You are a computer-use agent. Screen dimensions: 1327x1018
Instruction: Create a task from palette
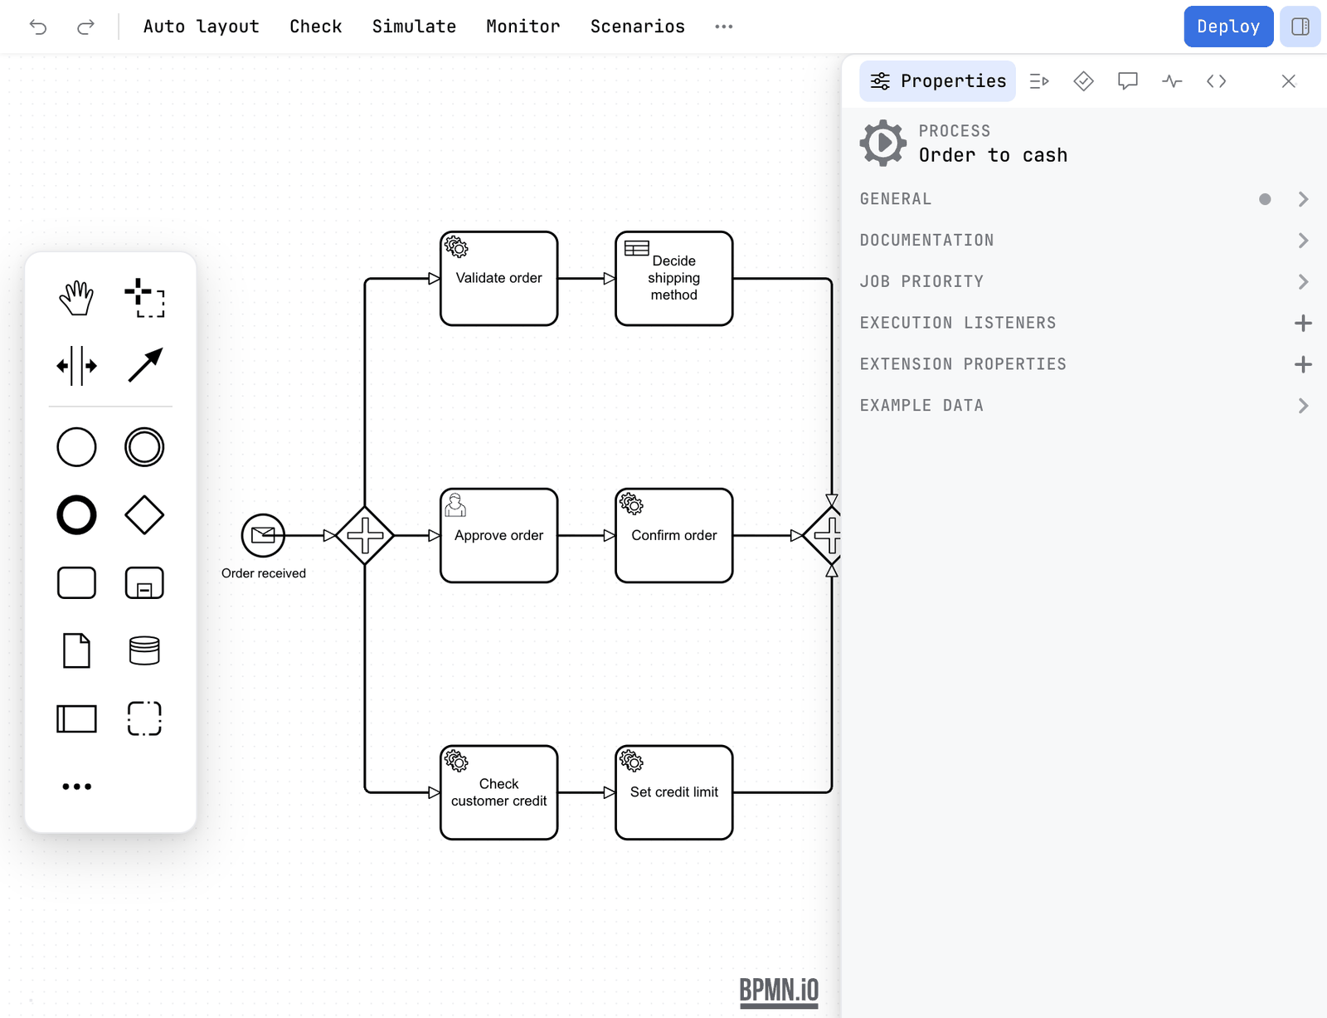(x=76, y=583)
